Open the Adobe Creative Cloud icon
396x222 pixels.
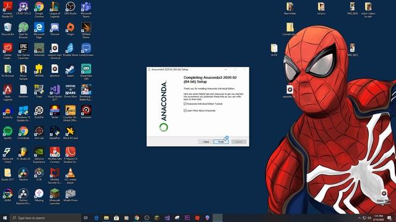pyautogui.click(x=8, y=51)
